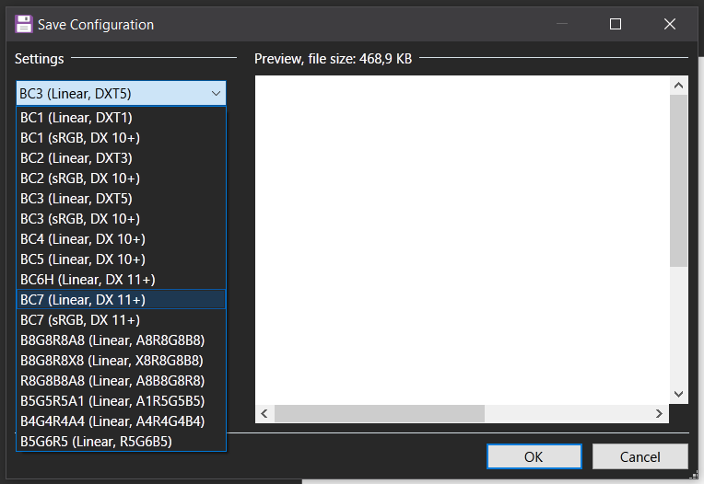
Task: Select BC3 (Linear, DXT5) list item
Action: 122,199
